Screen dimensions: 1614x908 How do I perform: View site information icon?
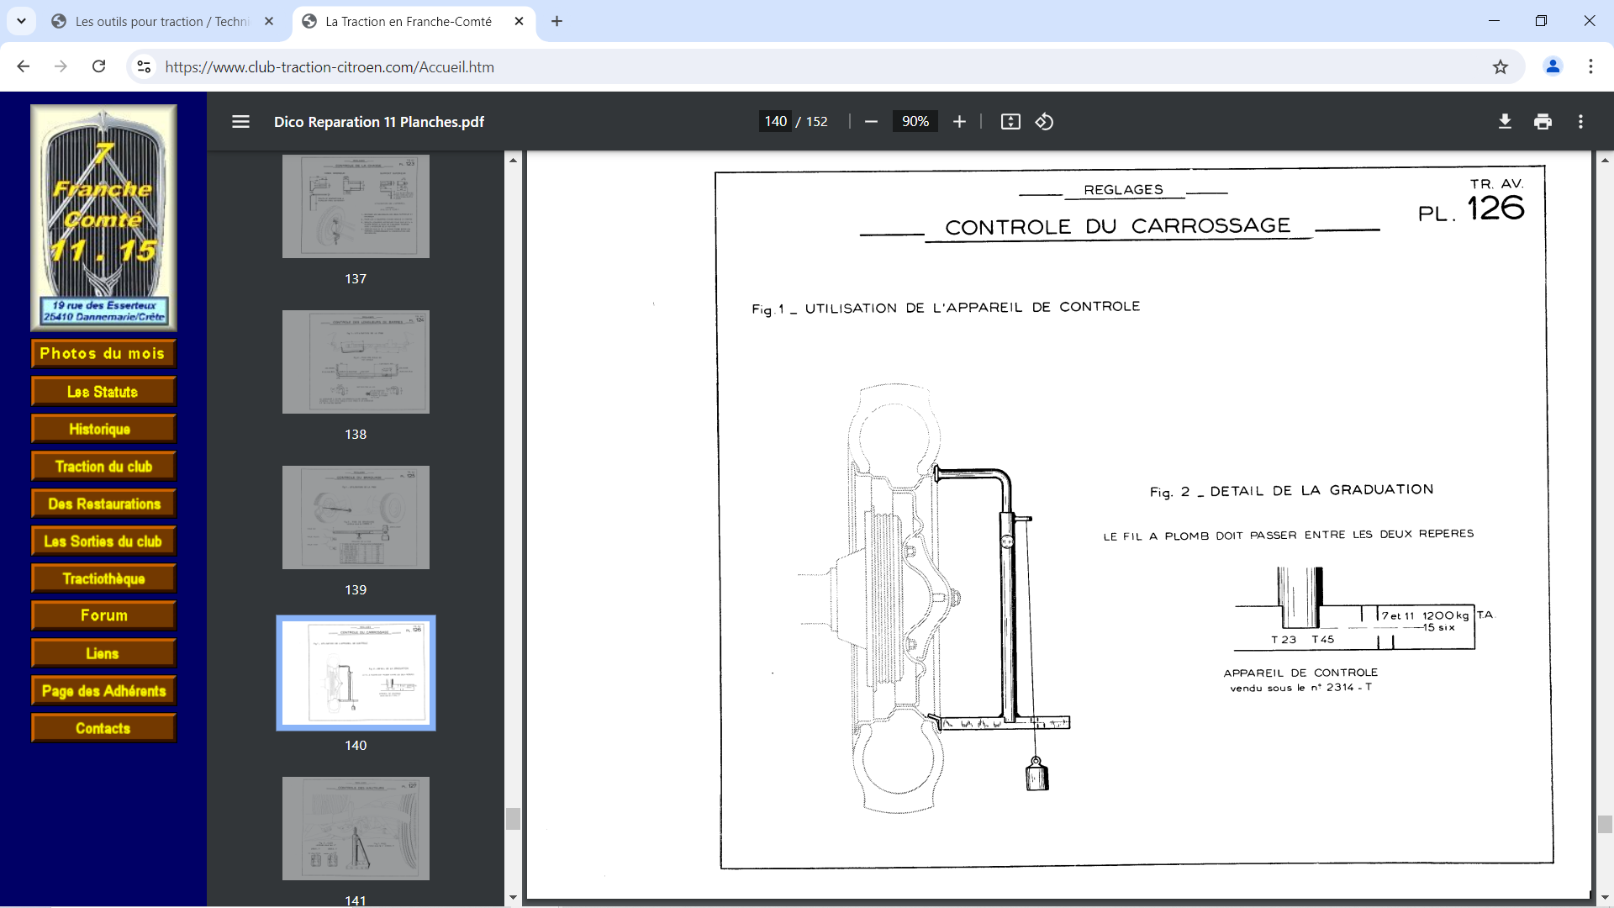click(x=144, y=66)
